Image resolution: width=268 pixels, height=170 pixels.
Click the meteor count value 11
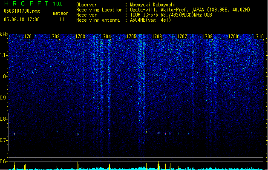click(62, 20)
